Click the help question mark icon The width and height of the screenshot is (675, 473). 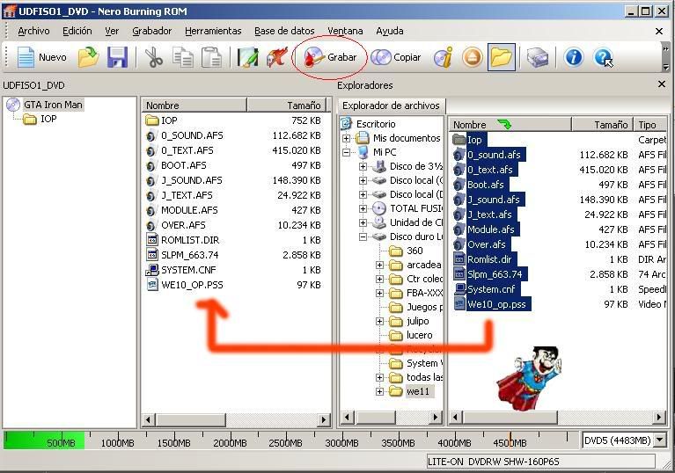(603, 57)
